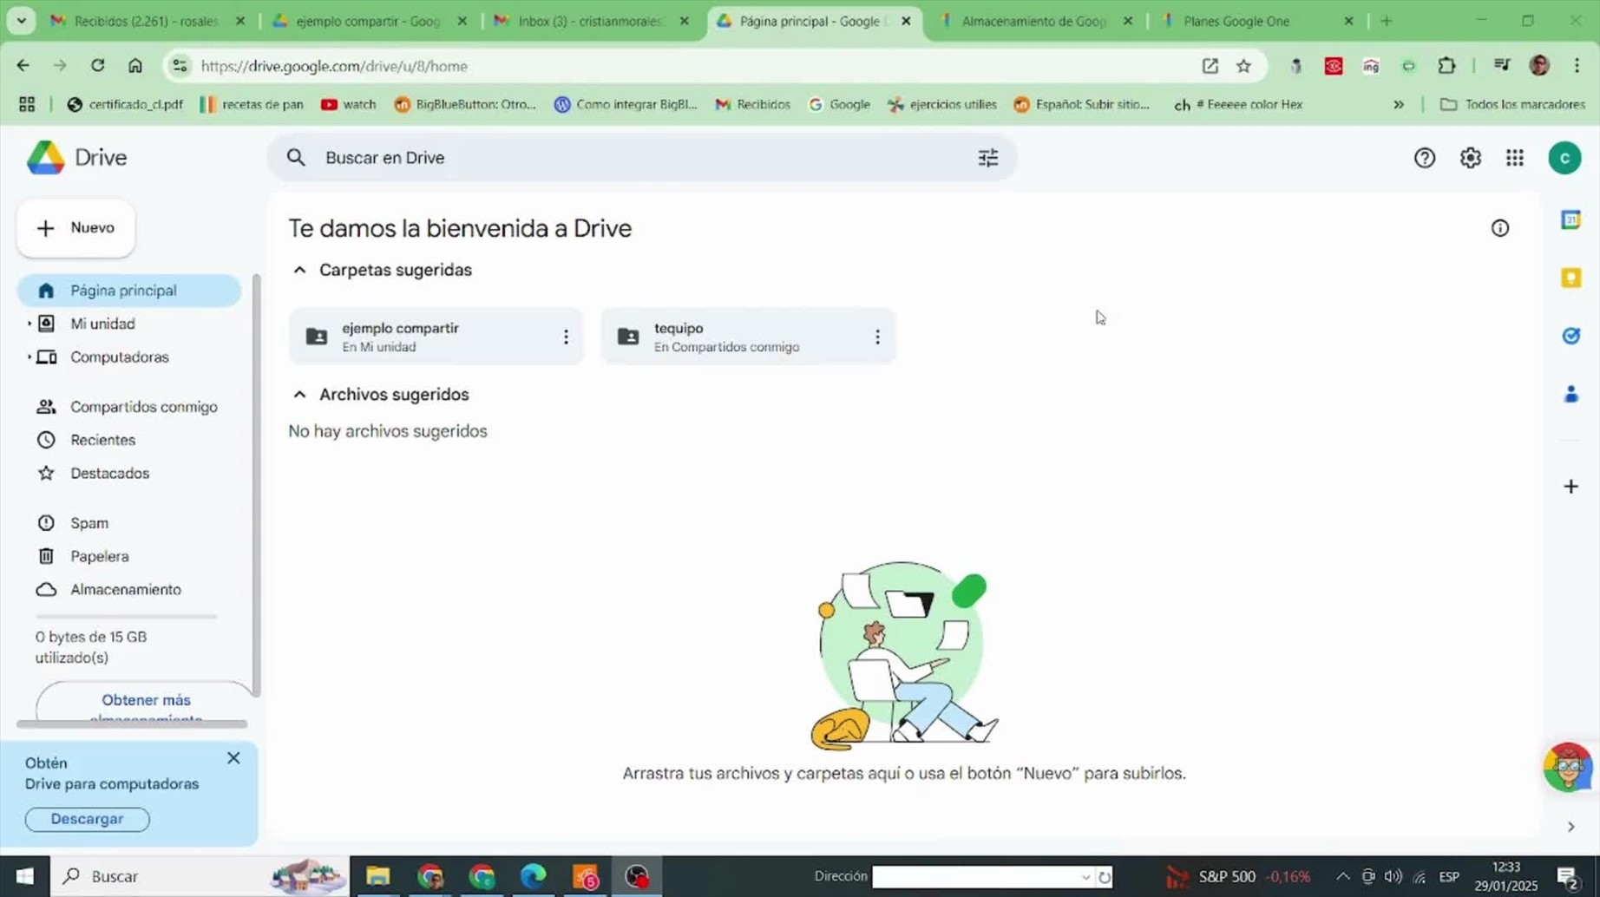Show details info panel icon
Screen dimensions: 1600x897
pos(1499,228)
